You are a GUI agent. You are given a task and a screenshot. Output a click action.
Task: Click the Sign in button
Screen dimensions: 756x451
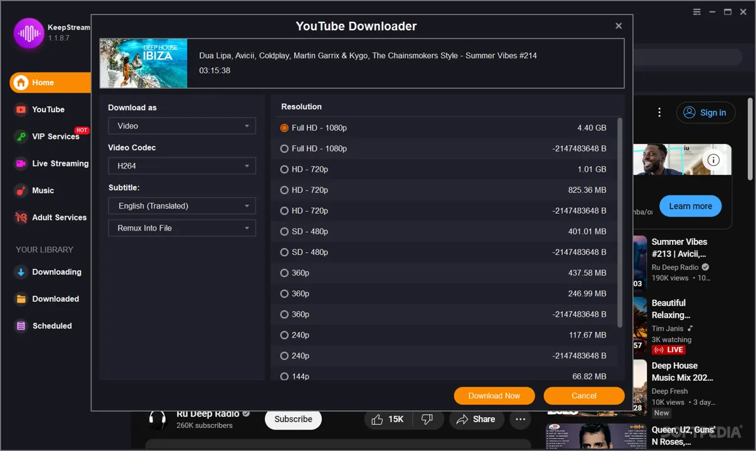click(706, 113)
